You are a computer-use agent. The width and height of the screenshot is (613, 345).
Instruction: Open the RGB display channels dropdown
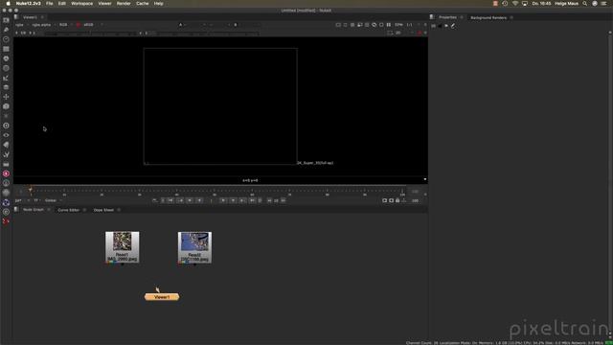[65, 25]
